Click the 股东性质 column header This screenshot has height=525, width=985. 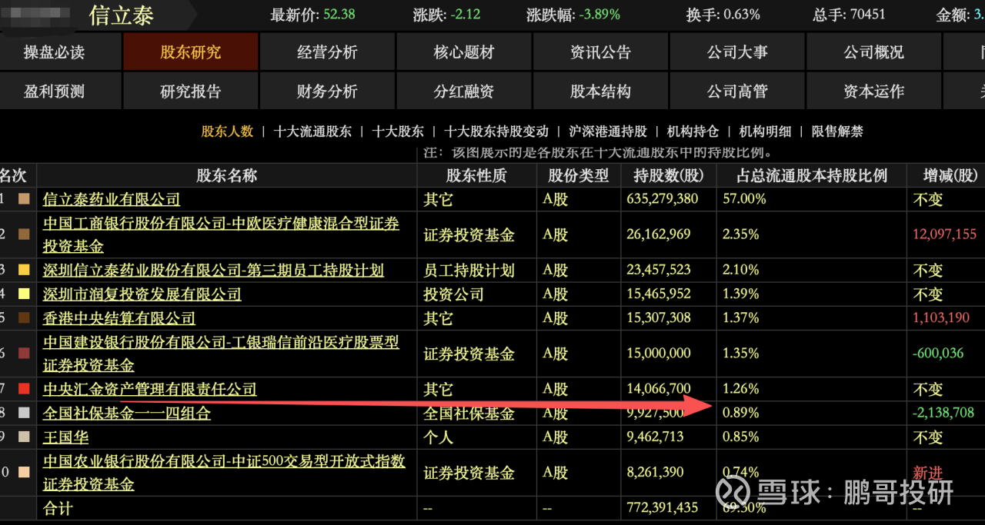(x=476, y=175)
